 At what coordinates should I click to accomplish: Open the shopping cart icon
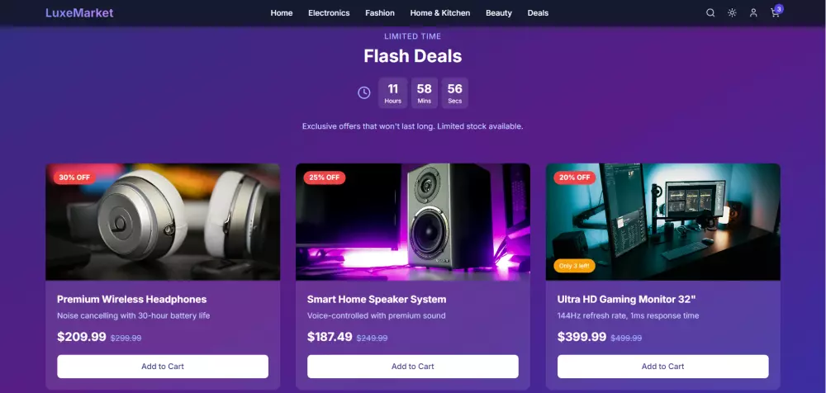[775, 14]
